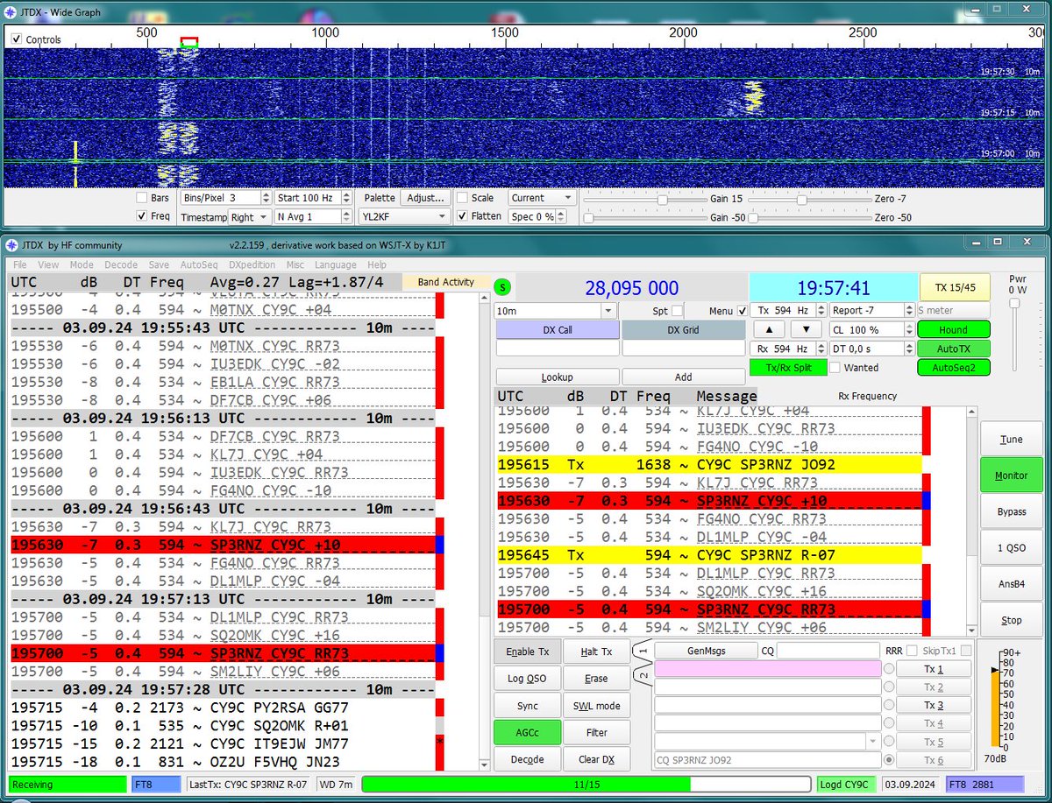This screenshot has width=1052, height=803.
Task: Enable the Wanted checkbox
Action: (x=835, y=368)
